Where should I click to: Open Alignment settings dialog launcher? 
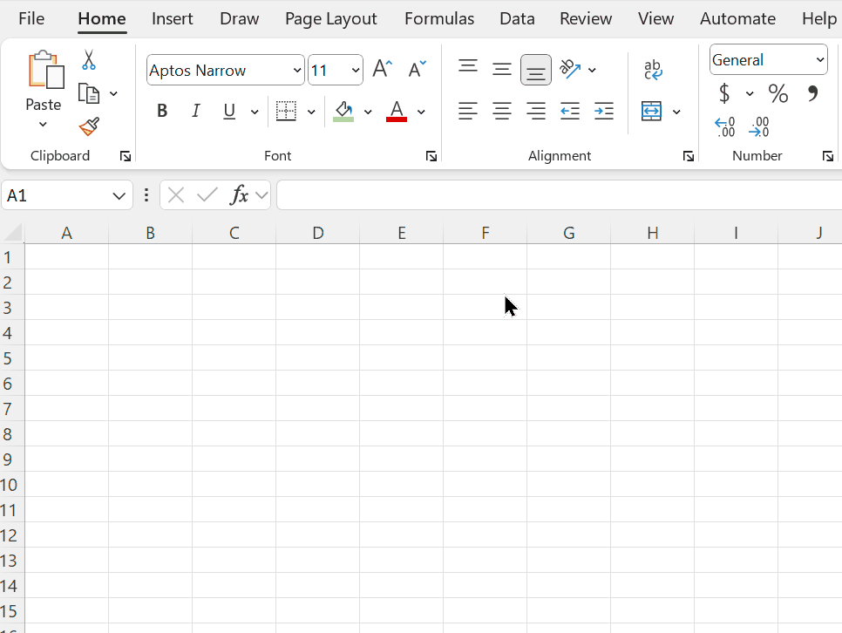coord(688,156)
